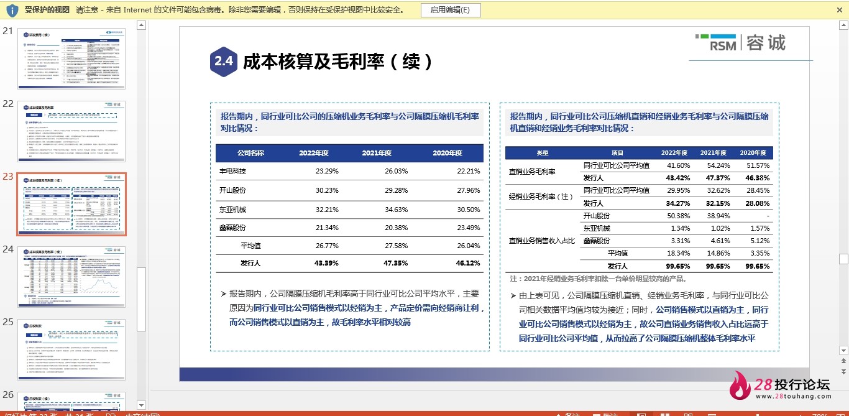The height and width of the screenshot is (416, 849).
Task: Click the bold 46.12% cell
Action: point(469,263)
